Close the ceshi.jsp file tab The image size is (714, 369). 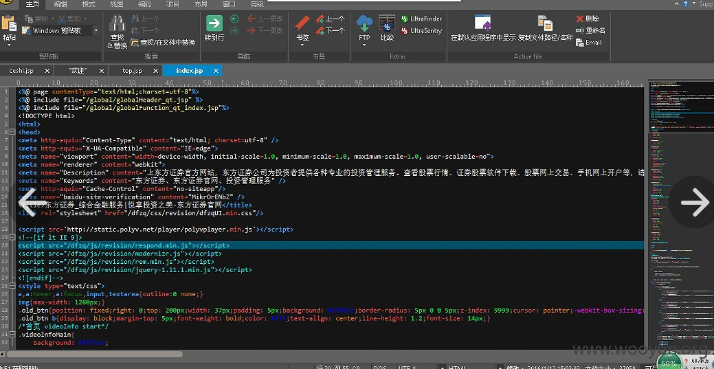(x=47, y=71)
